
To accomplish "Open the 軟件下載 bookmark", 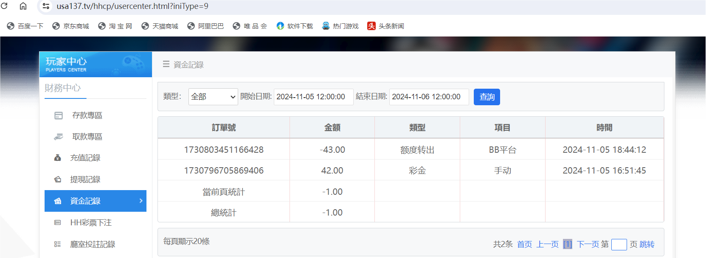I will tap(295, 26).
